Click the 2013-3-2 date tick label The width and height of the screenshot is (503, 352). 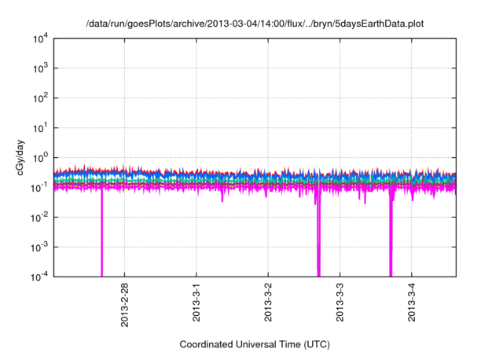click(x=268, y=302)
